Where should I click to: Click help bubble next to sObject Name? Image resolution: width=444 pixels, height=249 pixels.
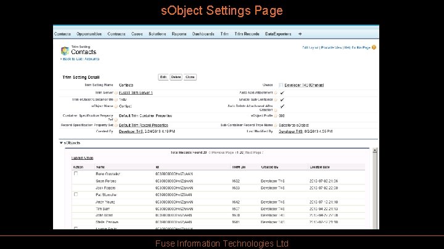[116, 106]
